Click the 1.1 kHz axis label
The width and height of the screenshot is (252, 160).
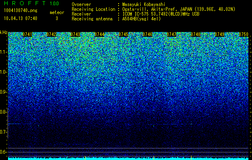(4, 52)
